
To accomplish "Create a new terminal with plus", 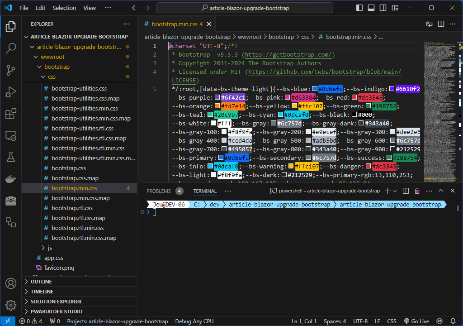I will (387, 191).
